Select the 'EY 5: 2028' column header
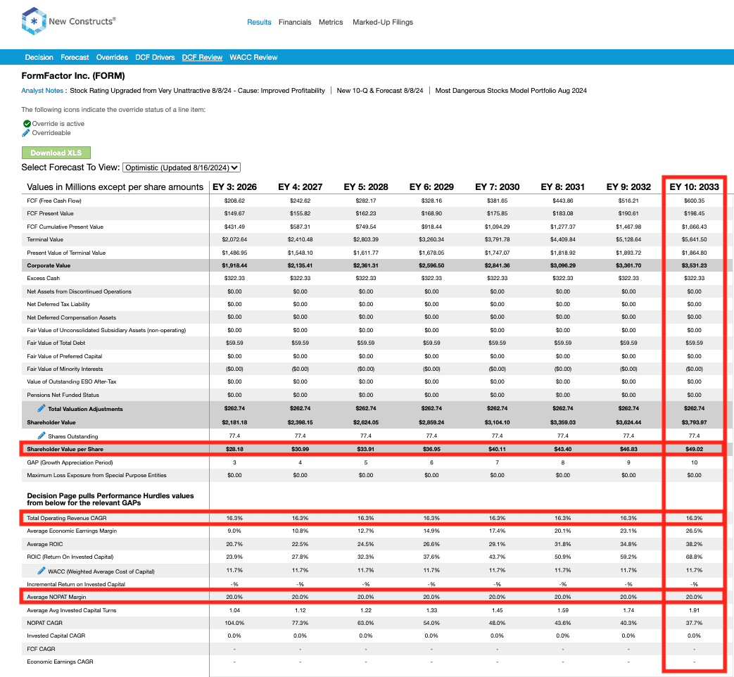This screenshot has height=677, width=734. click(366, 186)
